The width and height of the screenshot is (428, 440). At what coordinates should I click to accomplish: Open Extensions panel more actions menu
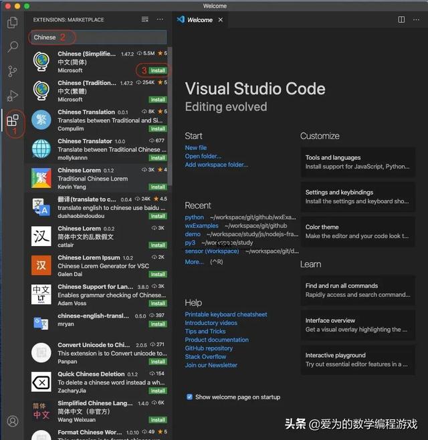160,19
